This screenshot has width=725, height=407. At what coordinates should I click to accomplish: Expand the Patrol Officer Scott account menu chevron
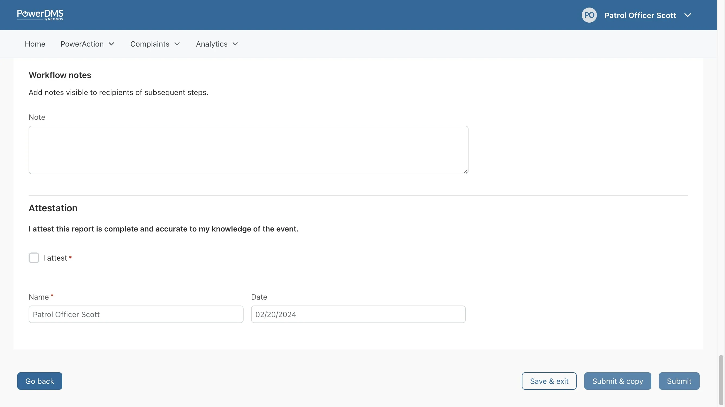tap(688, 15)
